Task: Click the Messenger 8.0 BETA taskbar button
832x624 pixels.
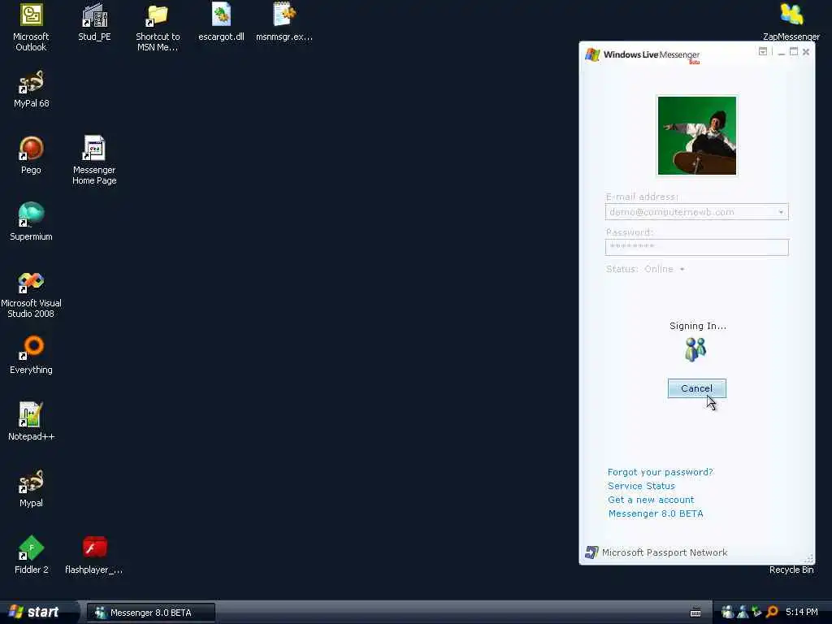Action: (150, 613)
